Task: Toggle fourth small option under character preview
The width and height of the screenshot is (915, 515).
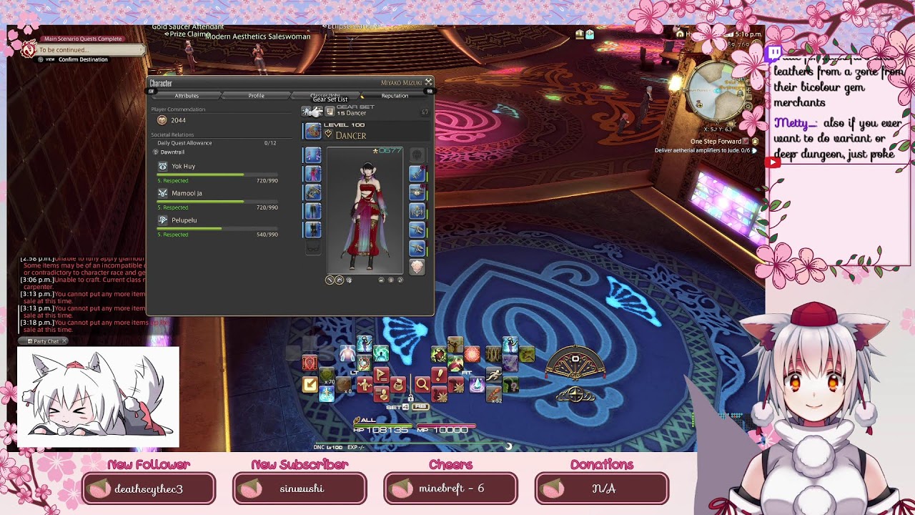Action: (382, 279)
